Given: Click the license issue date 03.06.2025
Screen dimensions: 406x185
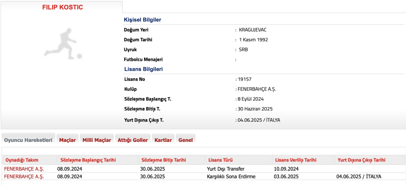Looking at the screenshot, I should click(286, 177).
